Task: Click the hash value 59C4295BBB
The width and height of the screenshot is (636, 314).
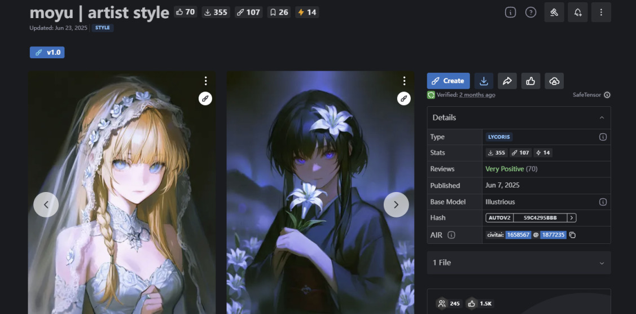Action: click(x=540, y=218)
